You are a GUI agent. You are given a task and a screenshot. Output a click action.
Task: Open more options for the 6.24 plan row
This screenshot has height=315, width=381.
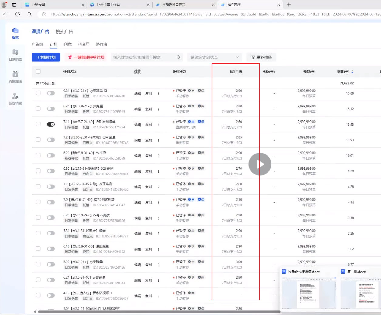pos(158,109)
